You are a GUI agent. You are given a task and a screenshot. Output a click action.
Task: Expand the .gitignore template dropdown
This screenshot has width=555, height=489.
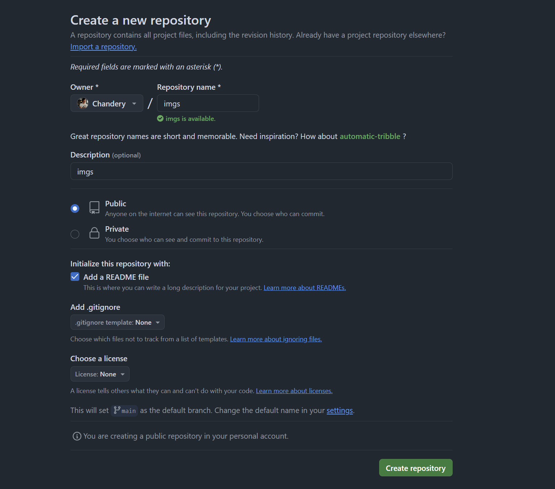[x=117, y=323]
